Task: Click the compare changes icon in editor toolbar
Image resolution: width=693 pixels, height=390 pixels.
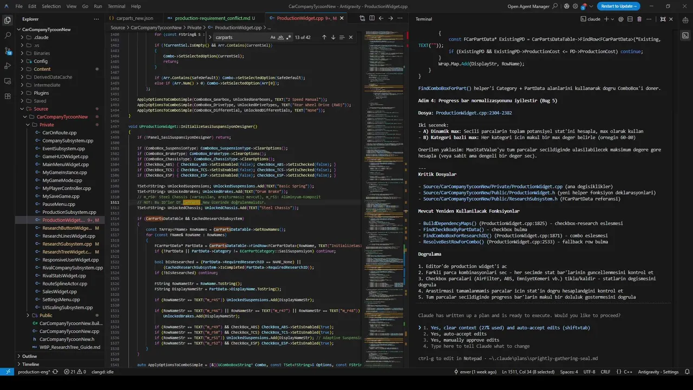Action: click(363, 18)
